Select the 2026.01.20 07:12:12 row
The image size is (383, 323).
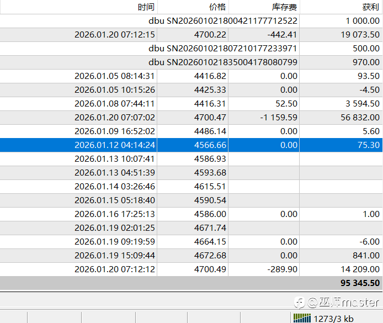tap(191, 269)
